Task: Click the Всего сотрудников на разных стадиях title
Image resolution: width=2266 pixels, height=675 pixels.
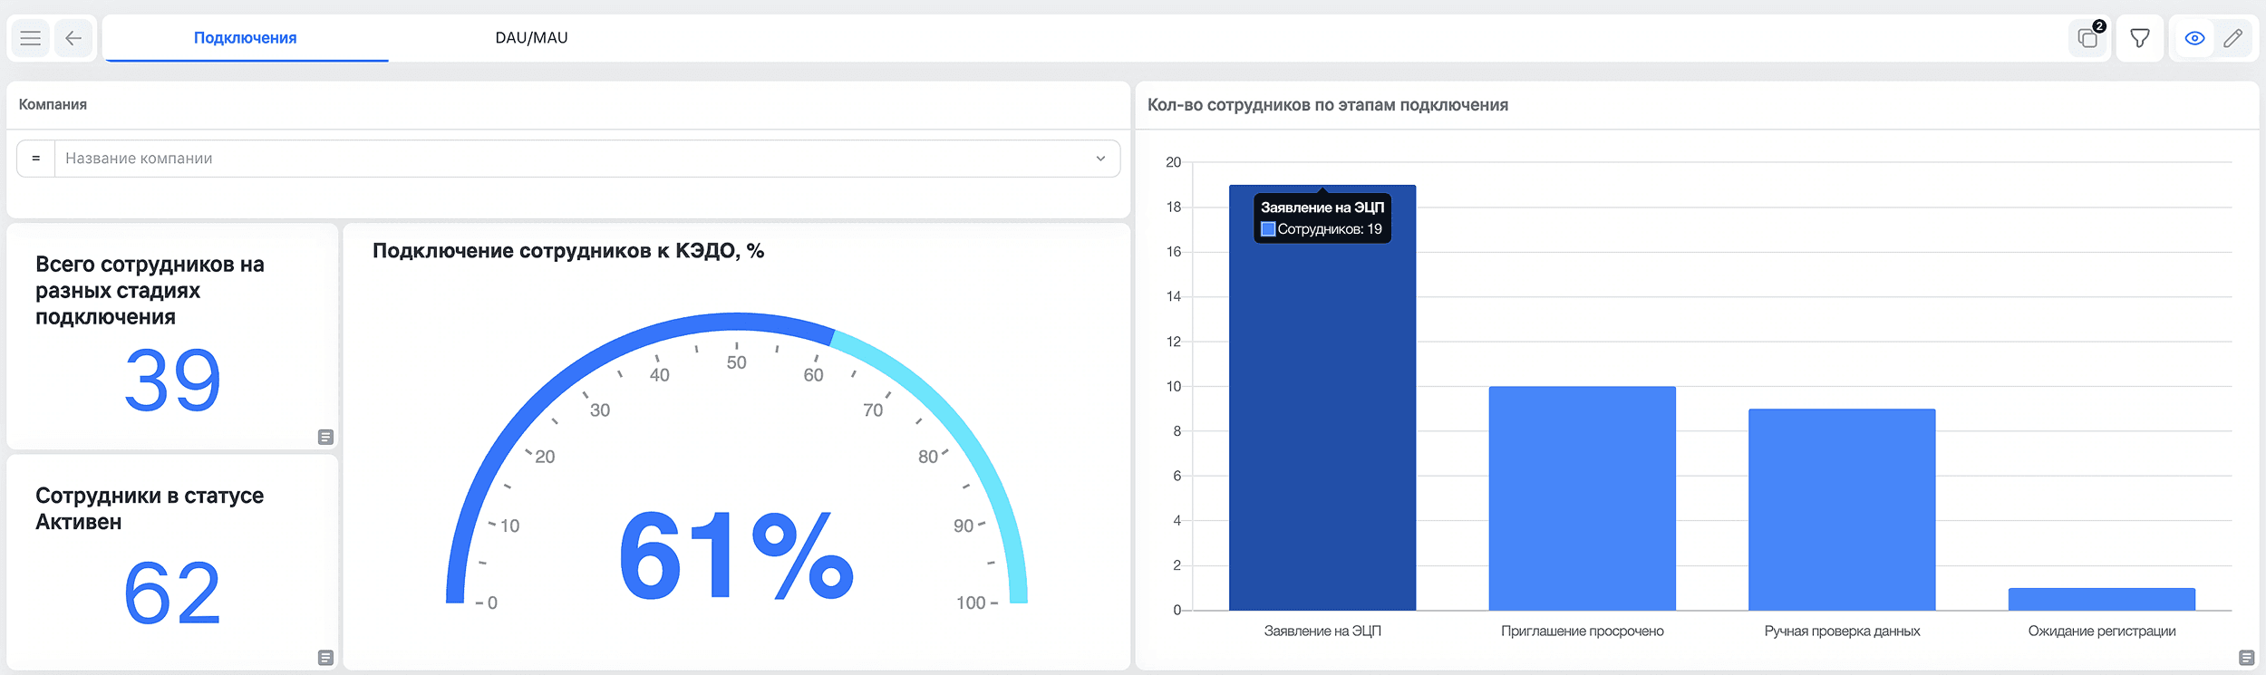Action: point(150,291)
